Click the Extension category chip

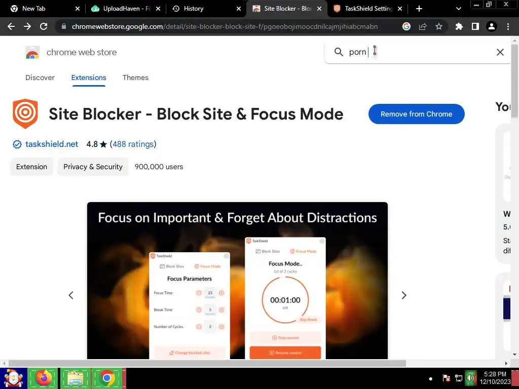point(31,167)
